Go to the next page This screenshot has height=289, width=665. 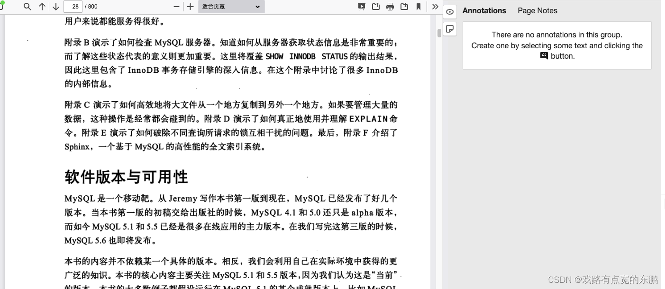(55, 6)
